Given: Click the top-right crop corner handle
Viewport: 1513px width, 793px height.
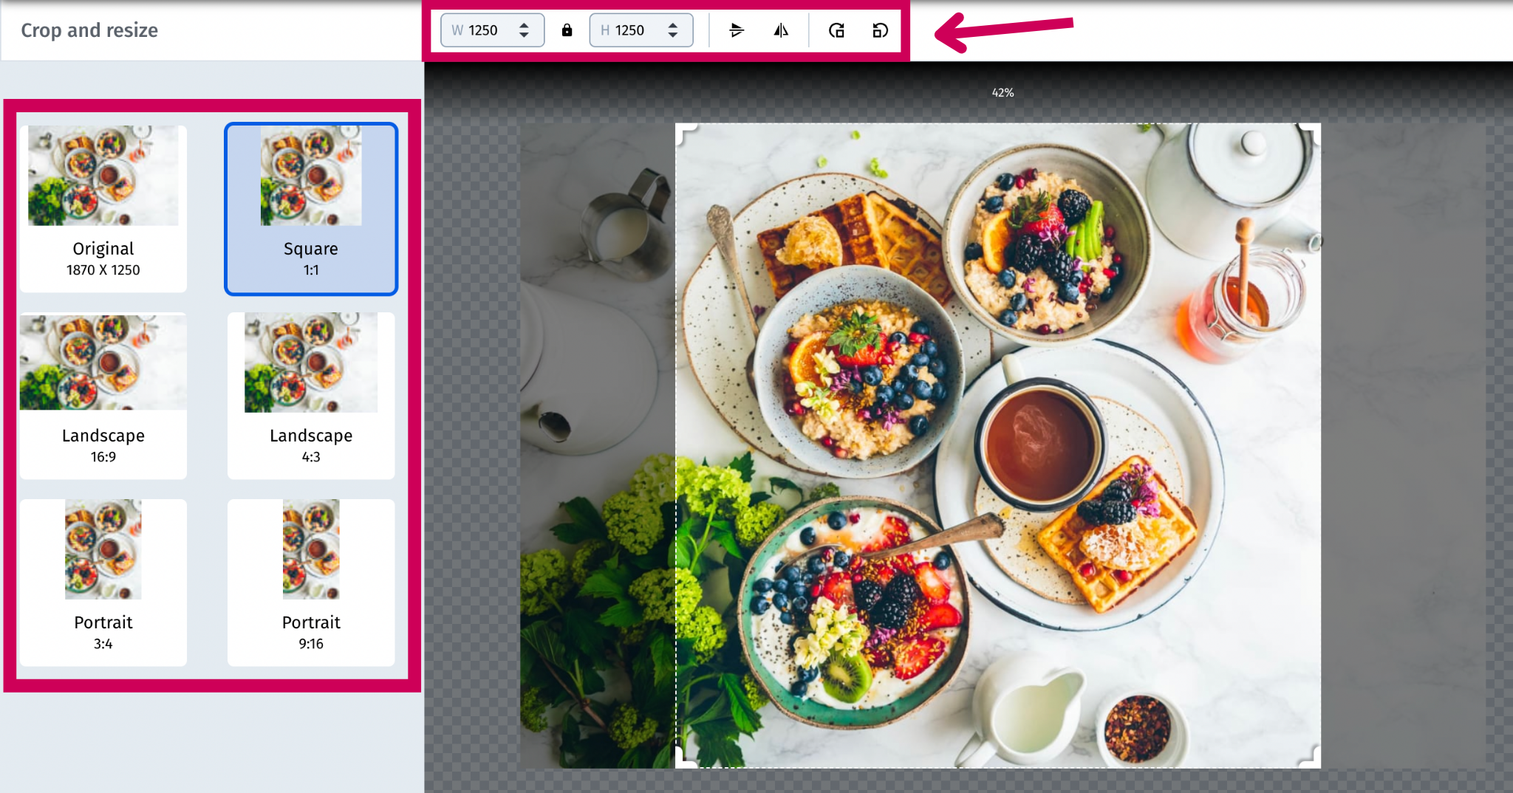Looking at the screenshot, I should 1311,132.
